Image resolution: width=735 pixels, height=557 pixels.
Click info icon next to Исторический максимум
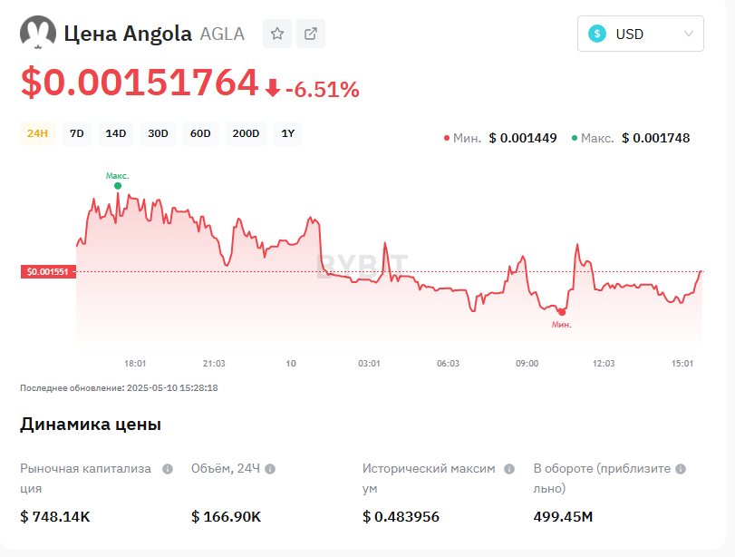[509, 469]
